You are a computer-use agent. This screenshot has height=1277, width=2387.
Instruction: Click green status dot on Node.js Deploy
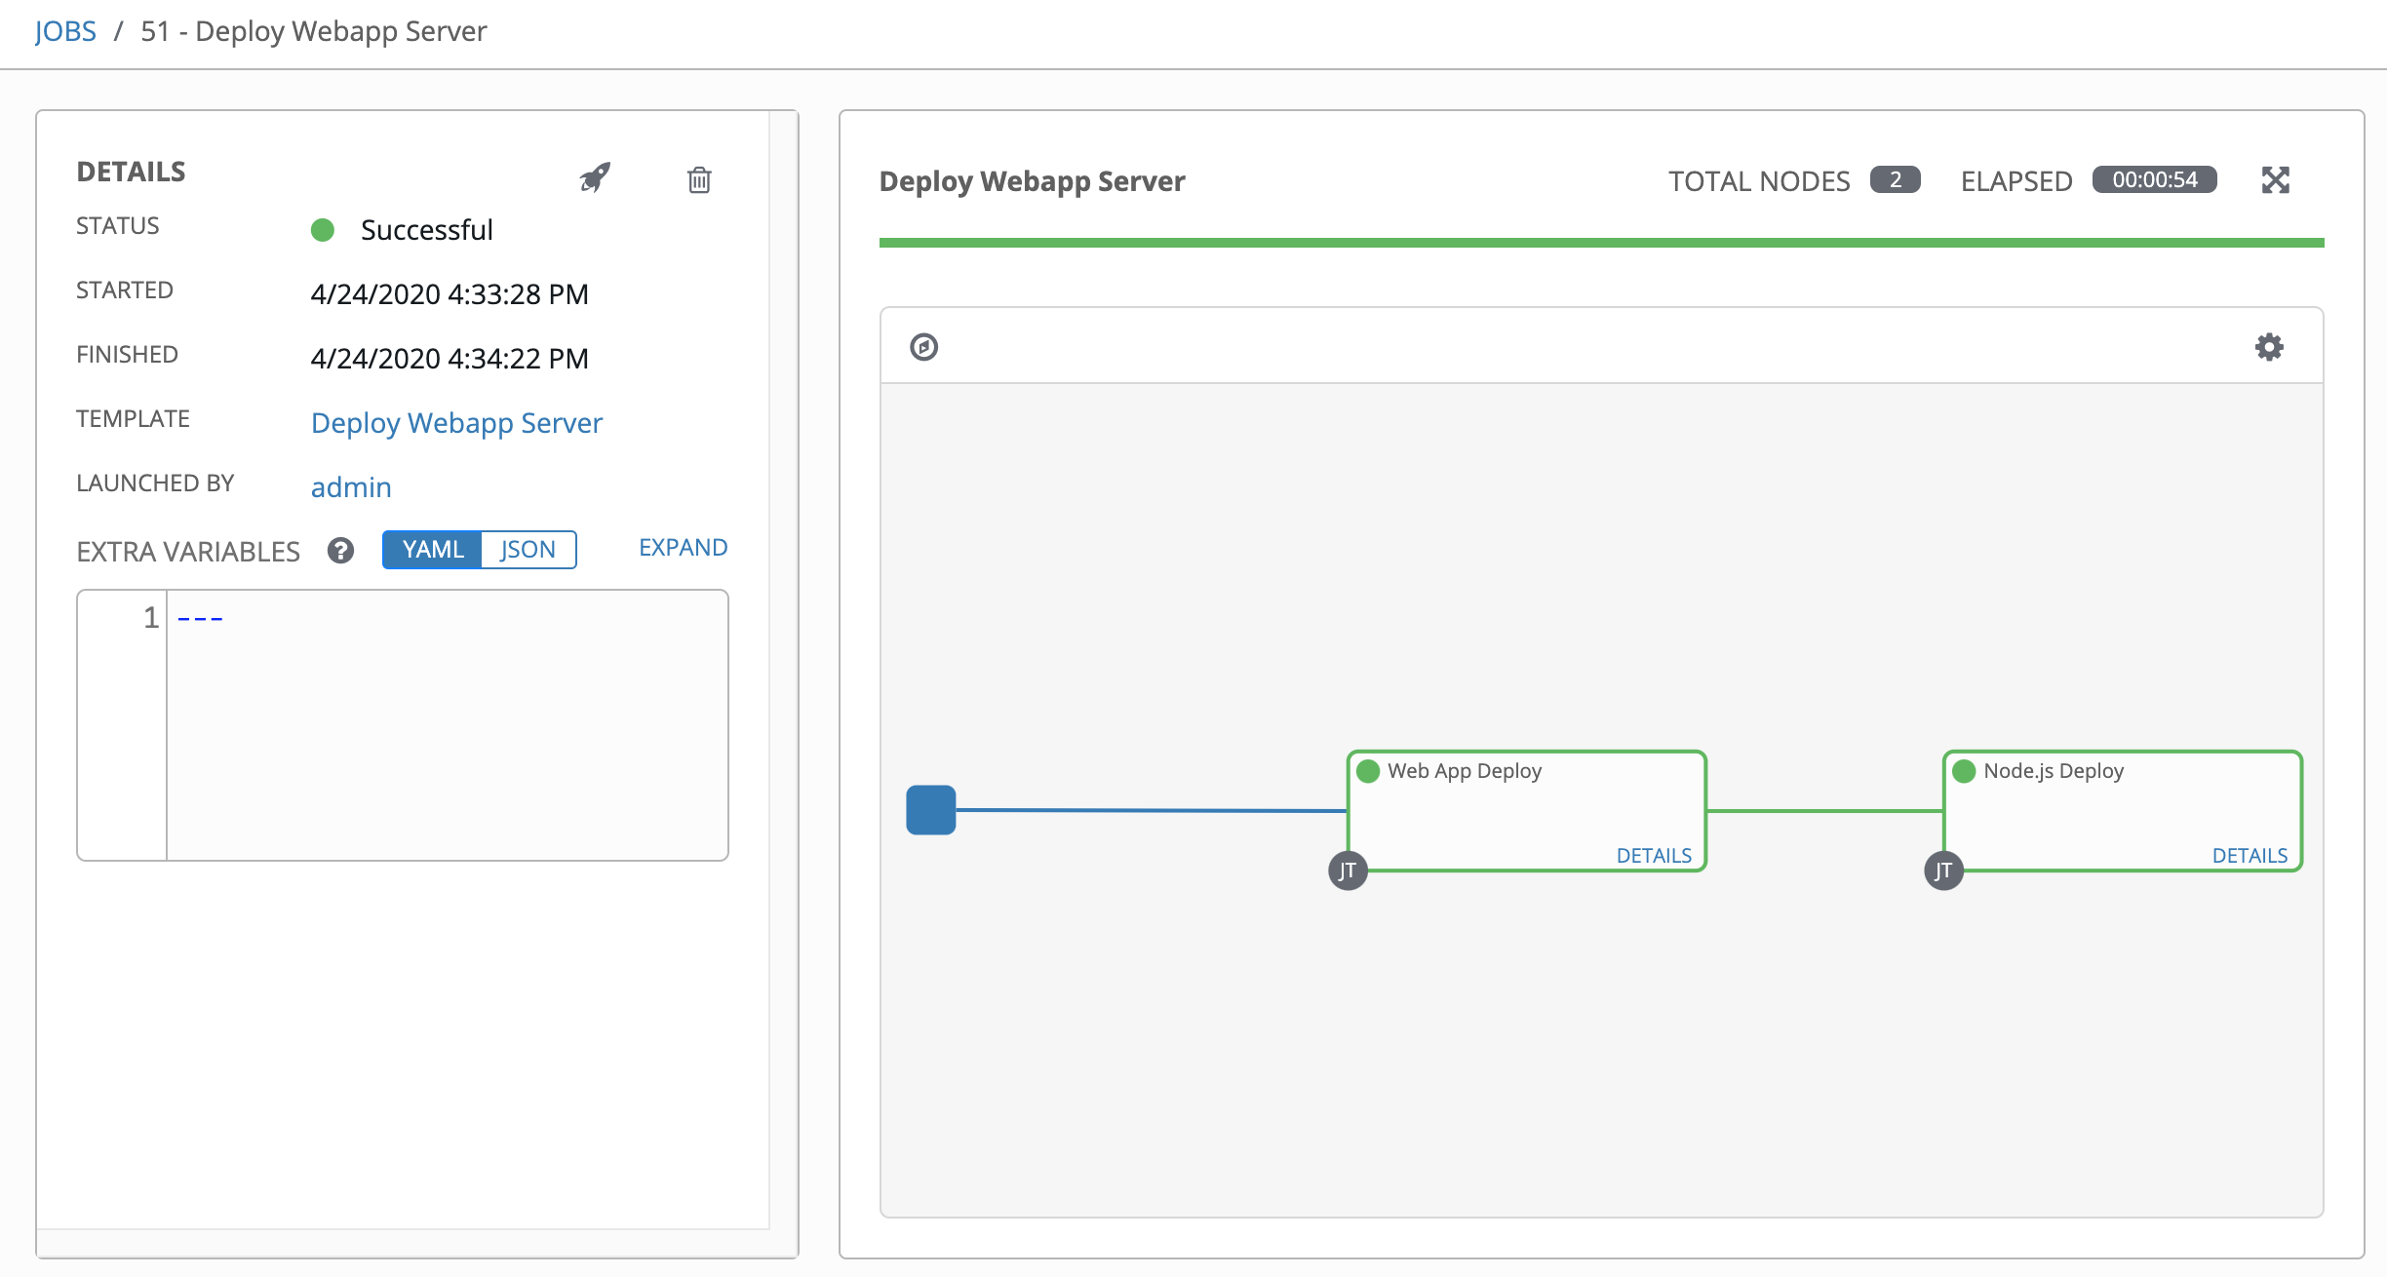coord(1964,771)
